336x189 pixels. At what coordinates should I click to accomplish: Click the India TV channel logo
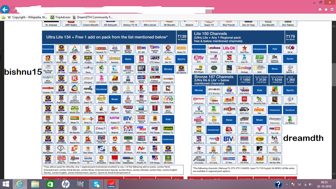(141, 69)
